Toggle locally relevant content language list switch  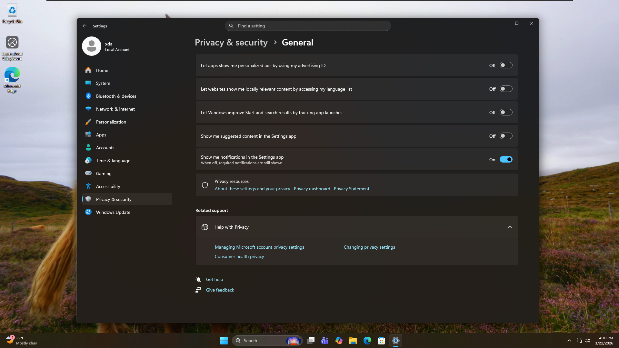[x=506, y=89]
